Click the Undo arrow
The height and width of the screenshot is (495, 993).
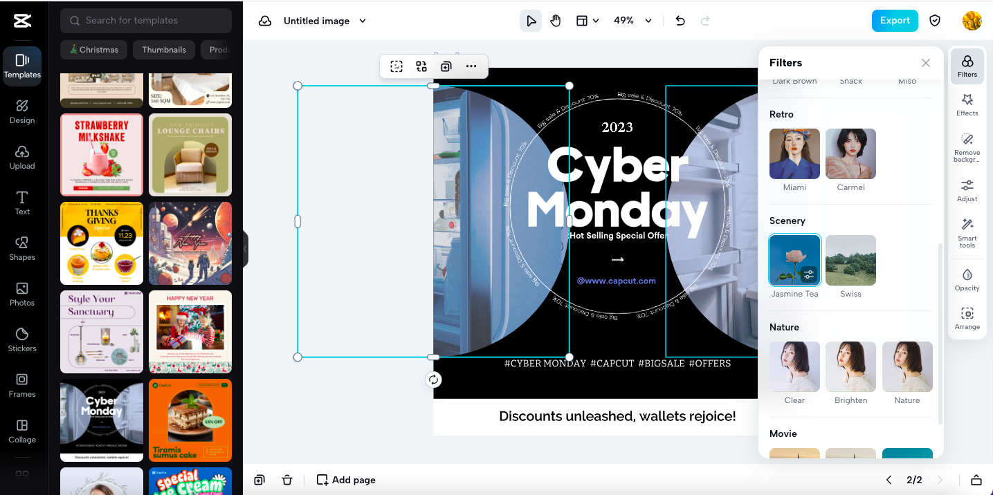680,21
